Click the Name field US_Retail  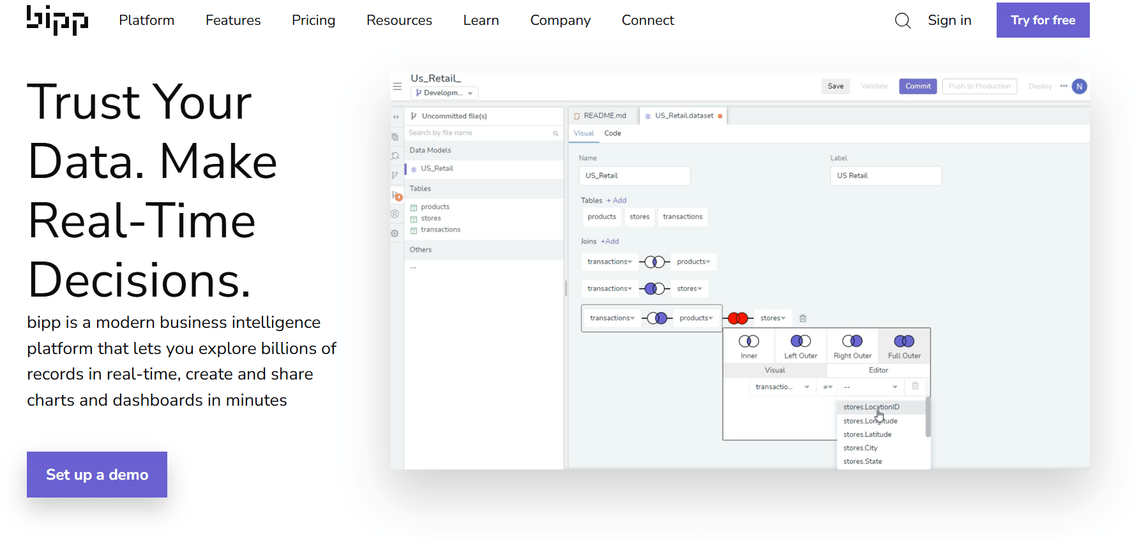tap(635, 175)
